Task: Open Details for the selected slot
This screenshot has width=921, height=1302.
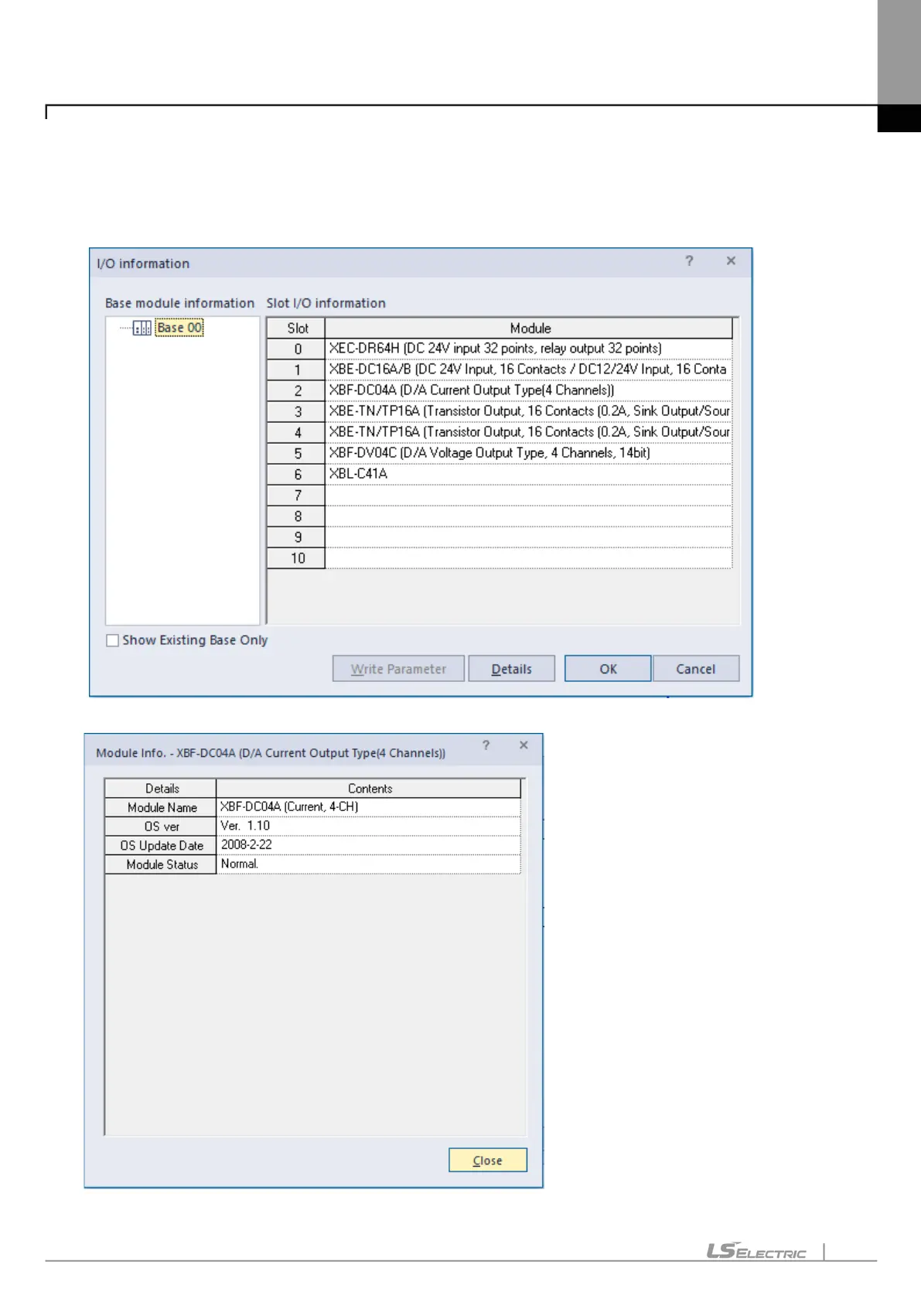Action: point(511,669)
